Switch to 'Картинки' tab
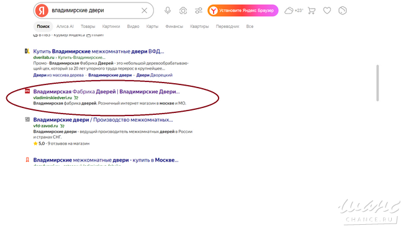 click(x=111, y=27)
